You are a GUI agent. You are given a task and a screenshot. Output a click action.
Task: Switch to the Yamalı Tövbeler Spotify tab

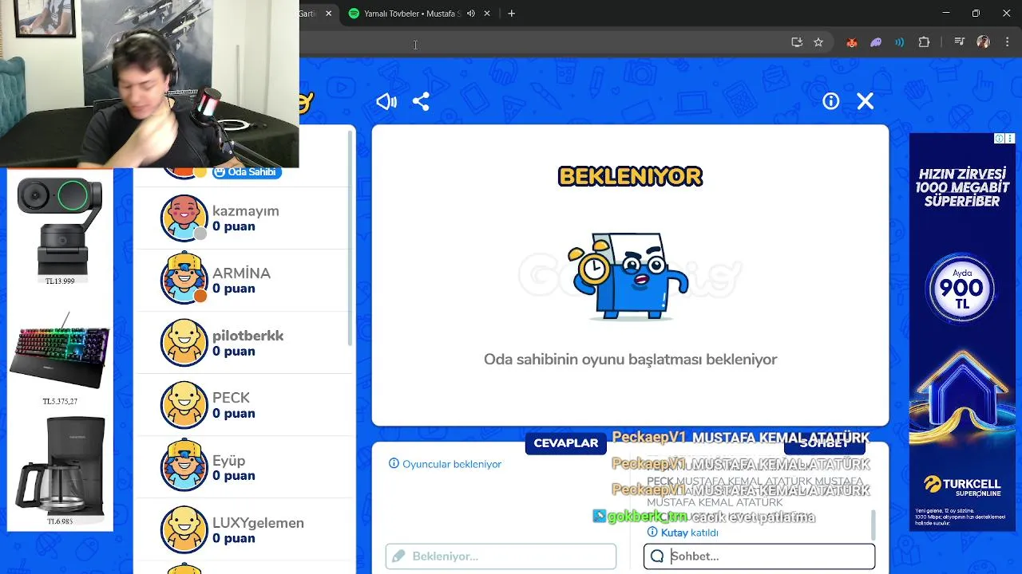[412, 14]
